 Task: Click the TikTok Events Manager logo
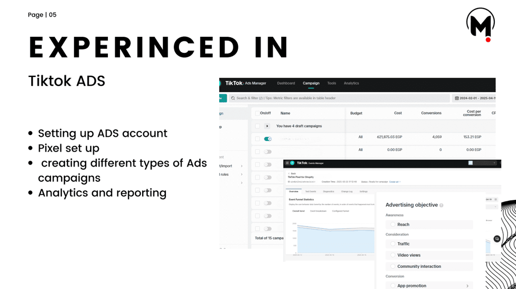point(310,163)
